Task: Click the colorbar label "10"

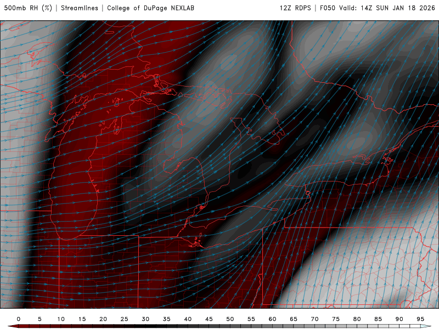Action: [x=61, y=319]
